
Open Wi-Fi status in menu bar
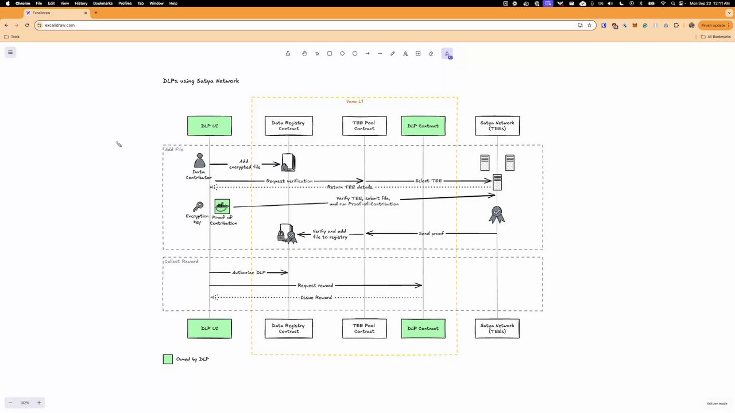tap(663, 3)
